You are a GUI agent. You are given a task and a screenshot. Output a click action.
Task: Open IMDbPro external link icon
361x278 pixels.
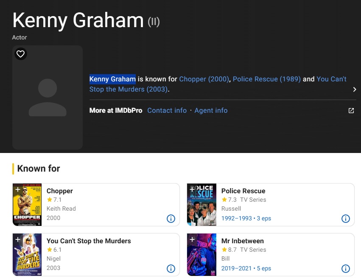pos(351,111)
